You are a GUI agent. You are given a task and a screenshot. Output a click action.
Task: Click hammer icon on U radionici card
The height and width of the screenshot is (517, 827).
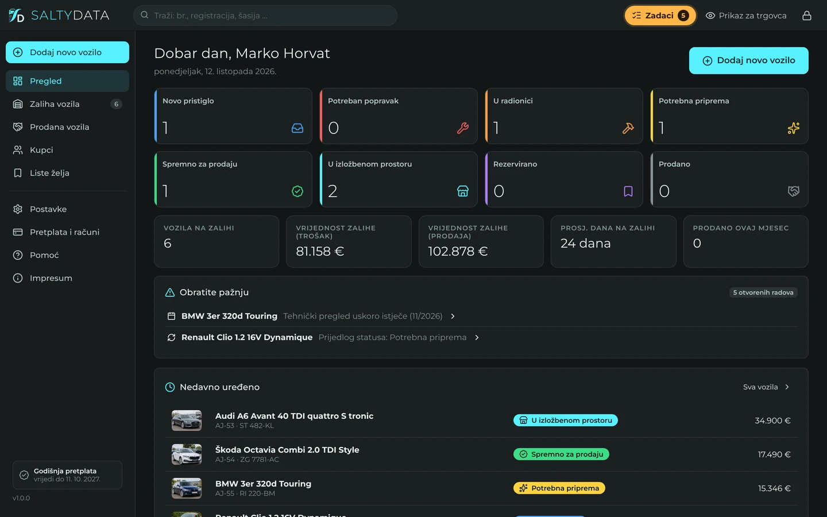click(628, 128)
